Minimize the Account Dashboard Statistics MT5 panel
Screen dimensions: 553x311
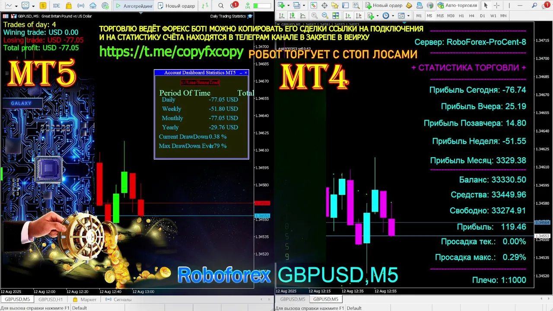[x=241, y=73]
